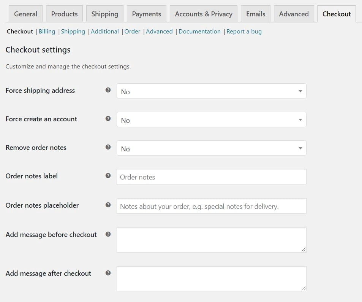The image size is (362, 302).
Task: Click help icon beside Force shipping address
Action: [x=108, y=90]
